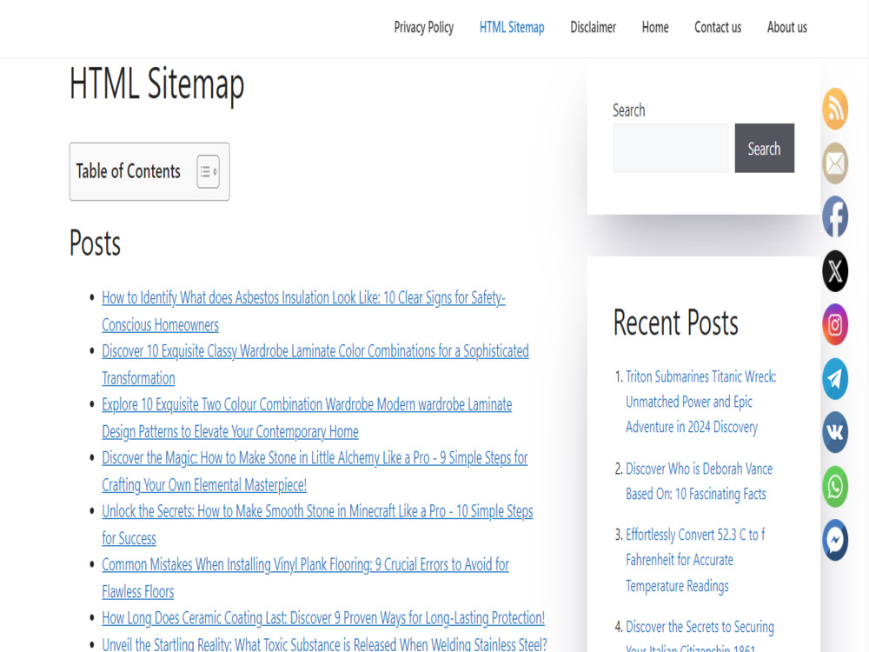Open the WhatsApp share icon
Image resolution: width=869 pixels, height=652 pixels.
(834, 487)
